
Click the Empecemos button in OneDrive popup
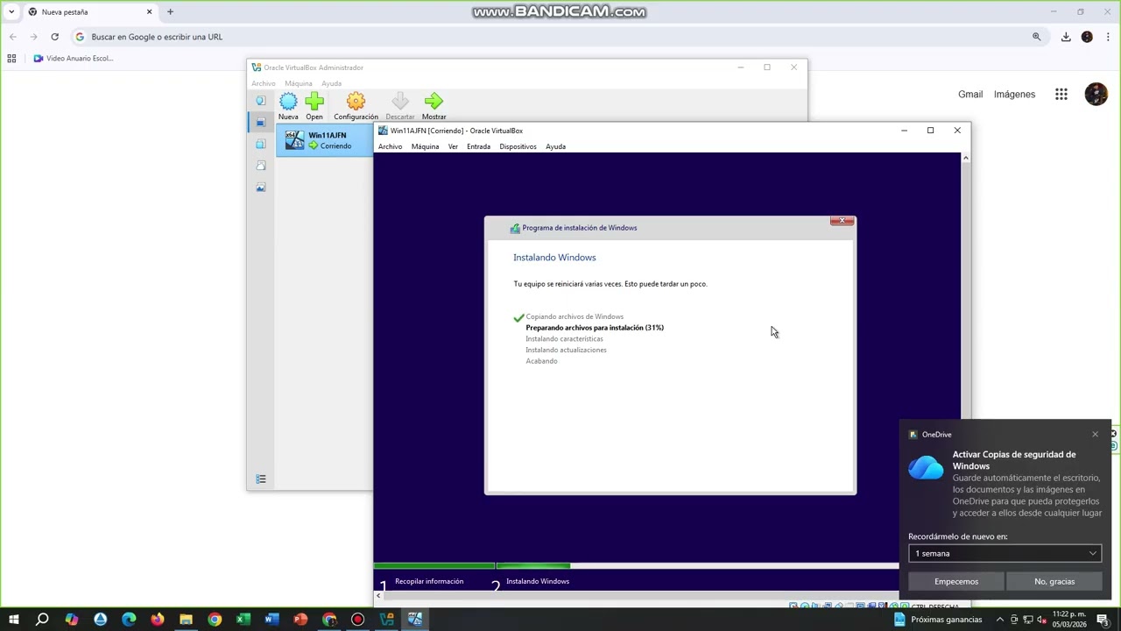point(956,581)
